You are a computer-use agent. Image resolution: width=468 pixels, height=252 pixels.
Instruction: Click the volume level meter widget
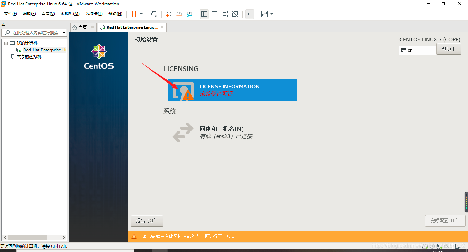pyautogui.click(x=466, y=202)
